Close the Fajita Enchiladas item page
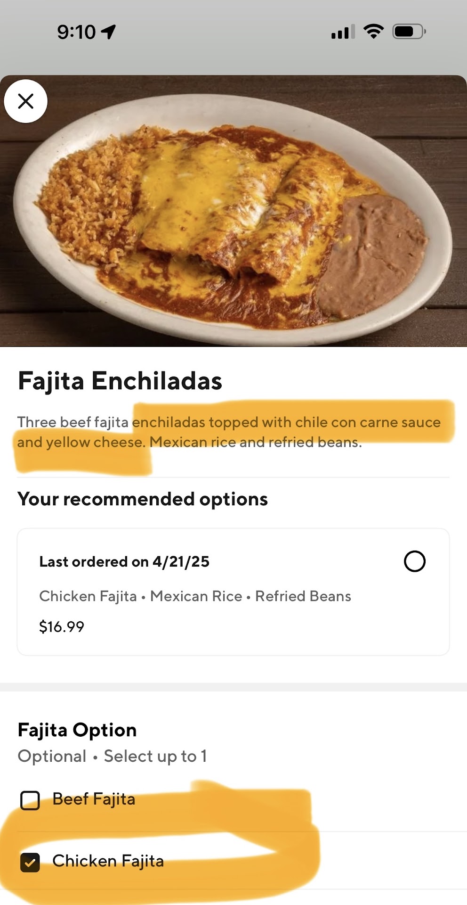This screenshot has height=905, width=467. pos(26,101)
